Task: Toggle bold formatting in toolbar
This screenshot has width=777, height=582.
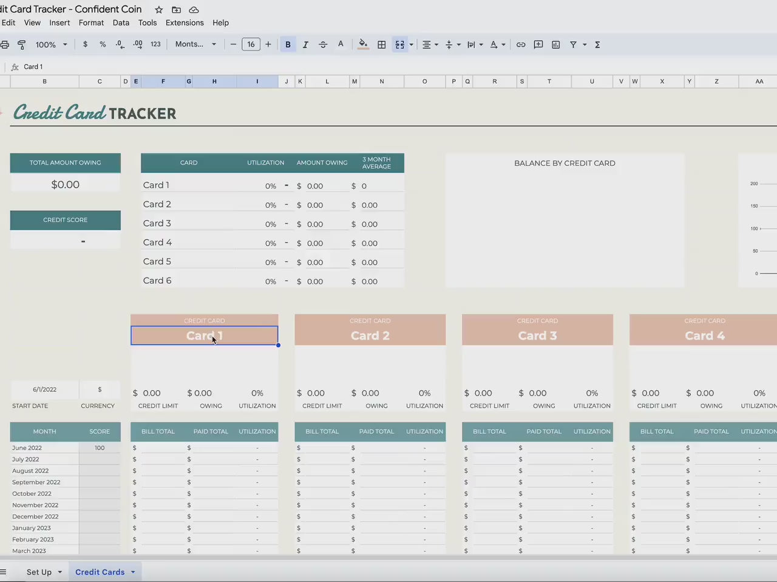Action: tap(288, 44)
